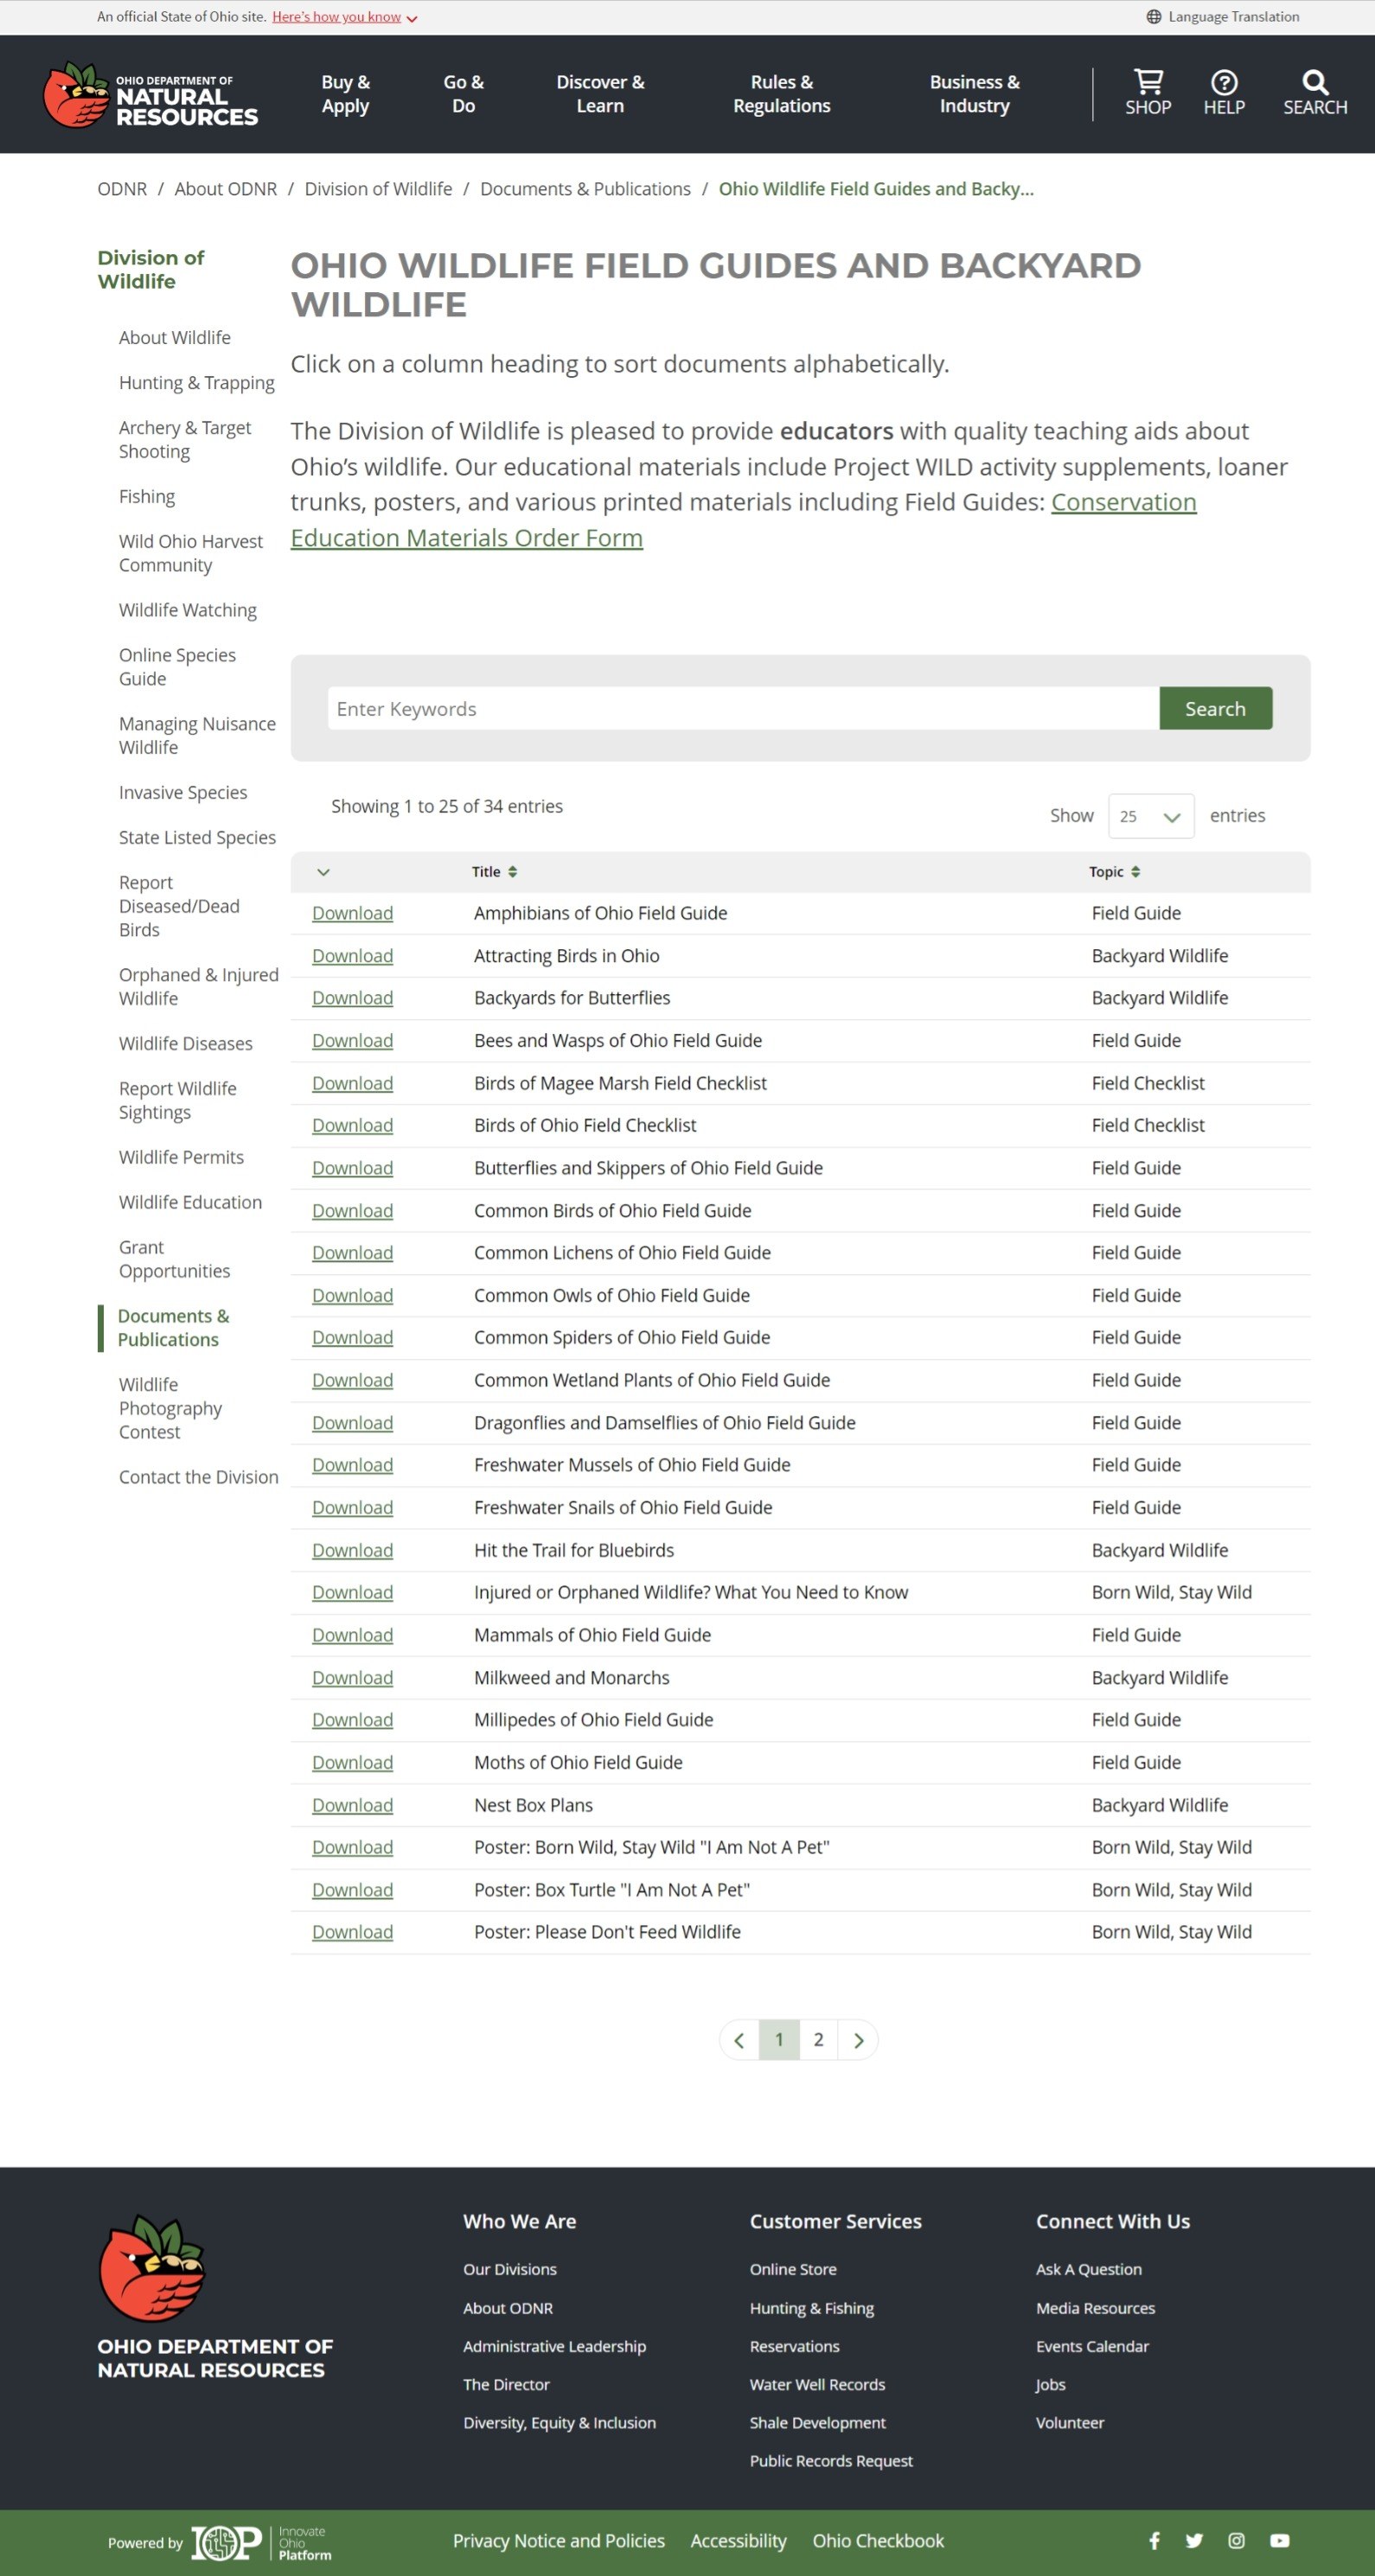The width and height of the screenshot is (1375, 2576).
Task: Open the YouTube icon in footer
Action: click(x=1280, y=2540)
